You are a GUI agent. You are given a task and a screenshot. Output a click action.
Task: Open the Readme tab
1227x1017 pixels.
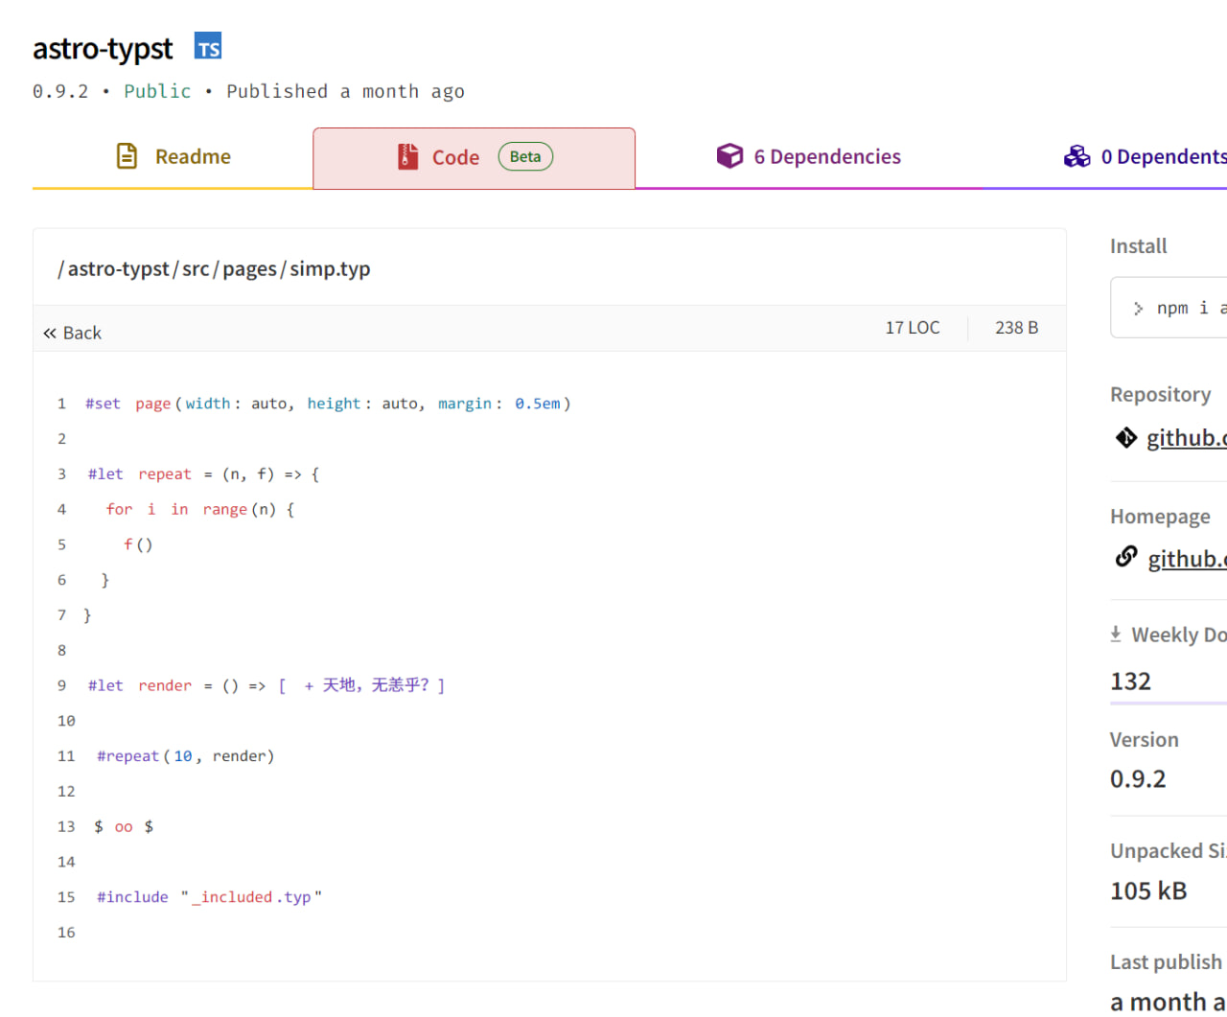point(173,157)
